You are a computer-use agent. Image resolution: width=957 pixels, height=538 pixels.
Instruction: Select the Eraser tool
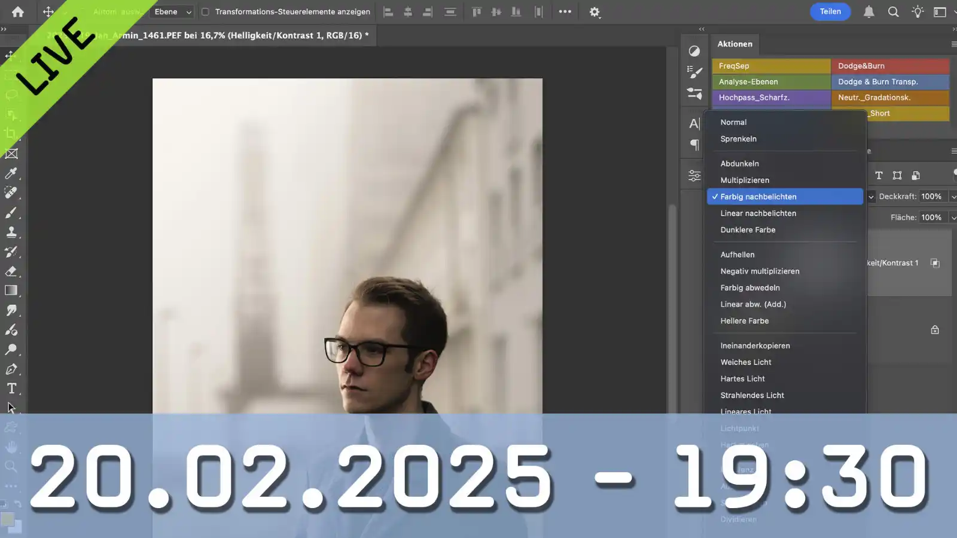11,271
